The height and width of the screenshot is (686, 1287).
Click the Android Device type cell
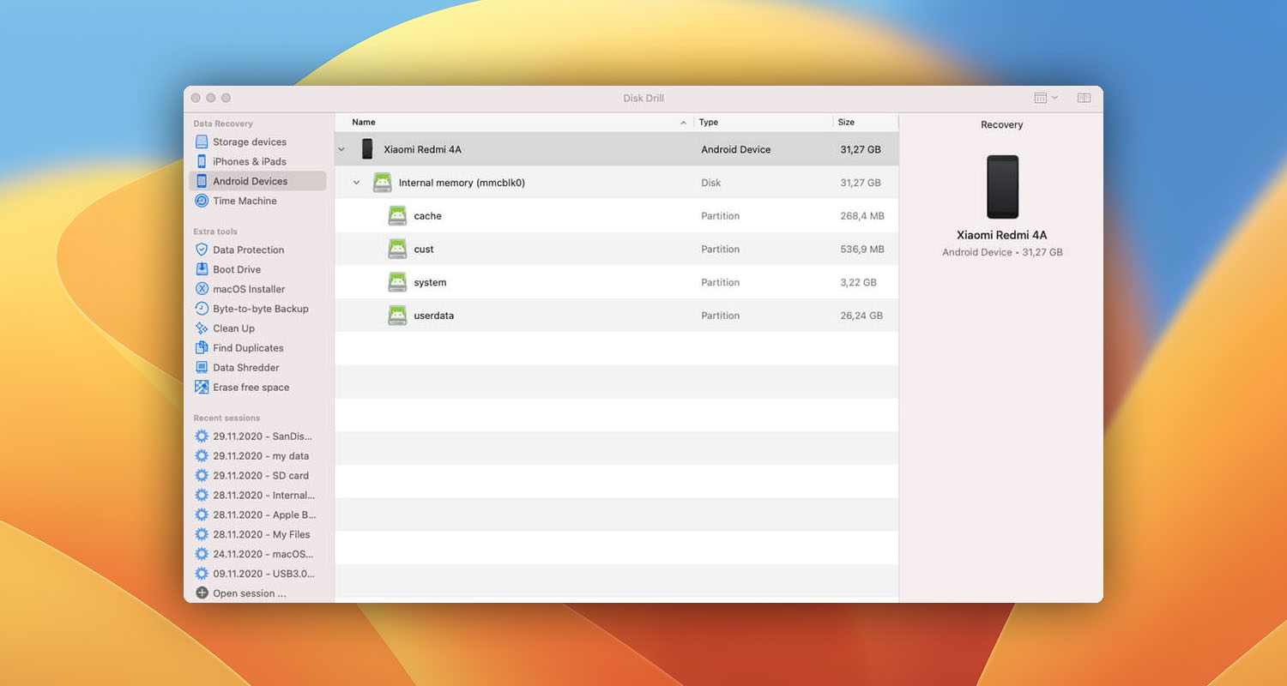pos(736,149)
